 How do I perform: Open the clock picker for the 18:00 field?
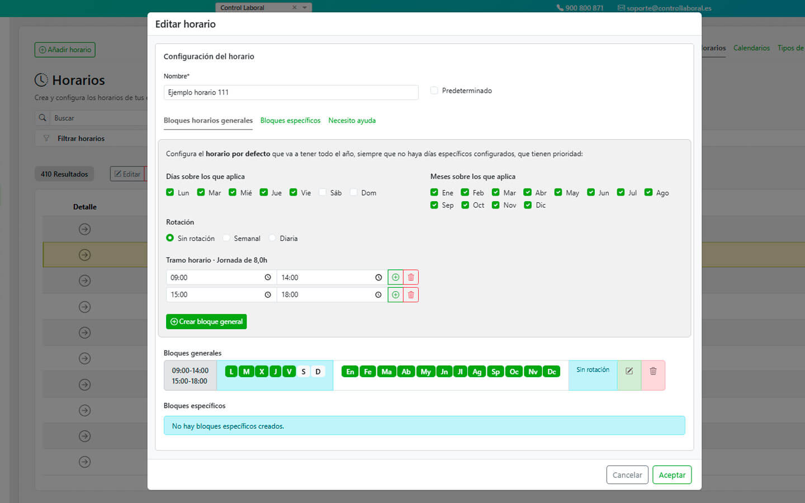(x=378, y=295)
